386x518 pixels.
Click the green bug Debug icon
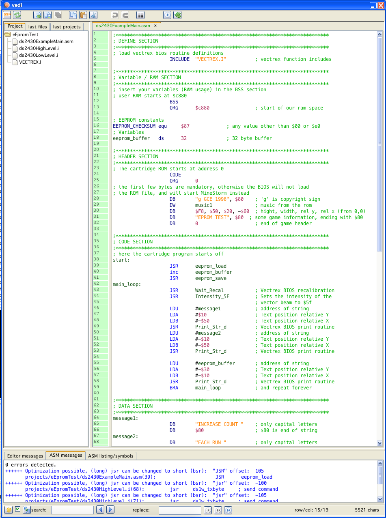click(177, 15)
